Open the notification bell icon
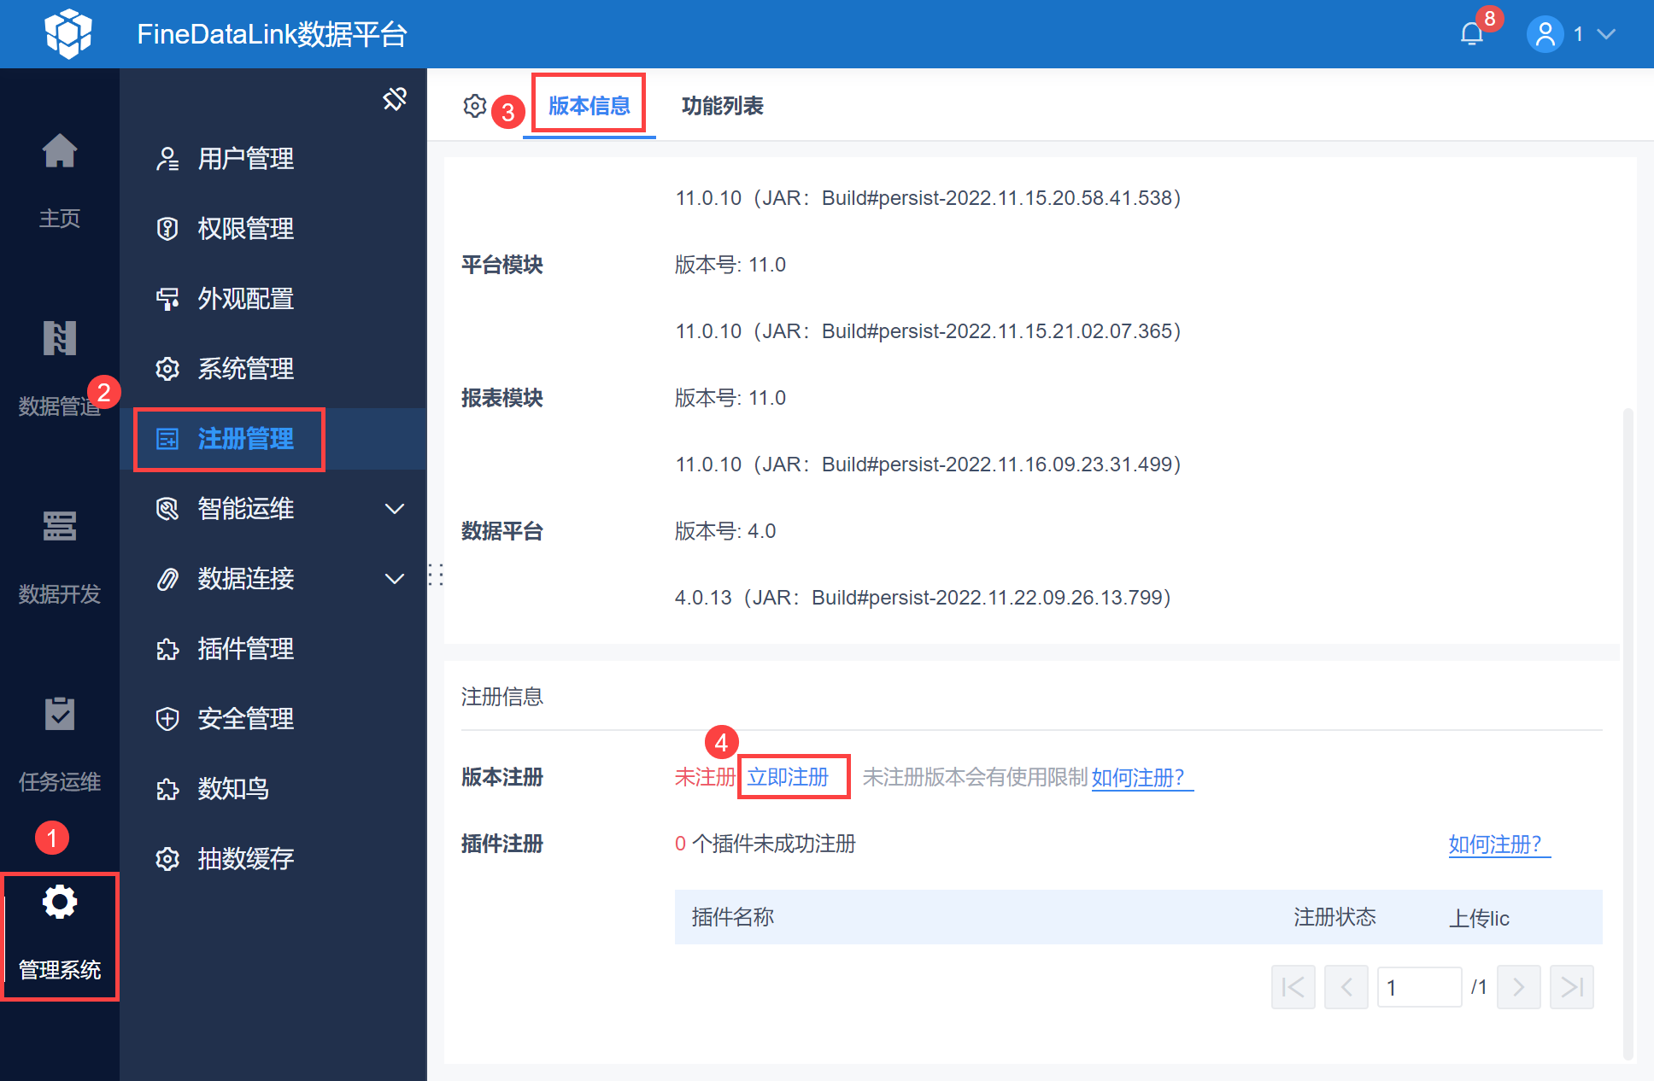 [1471, 34]
